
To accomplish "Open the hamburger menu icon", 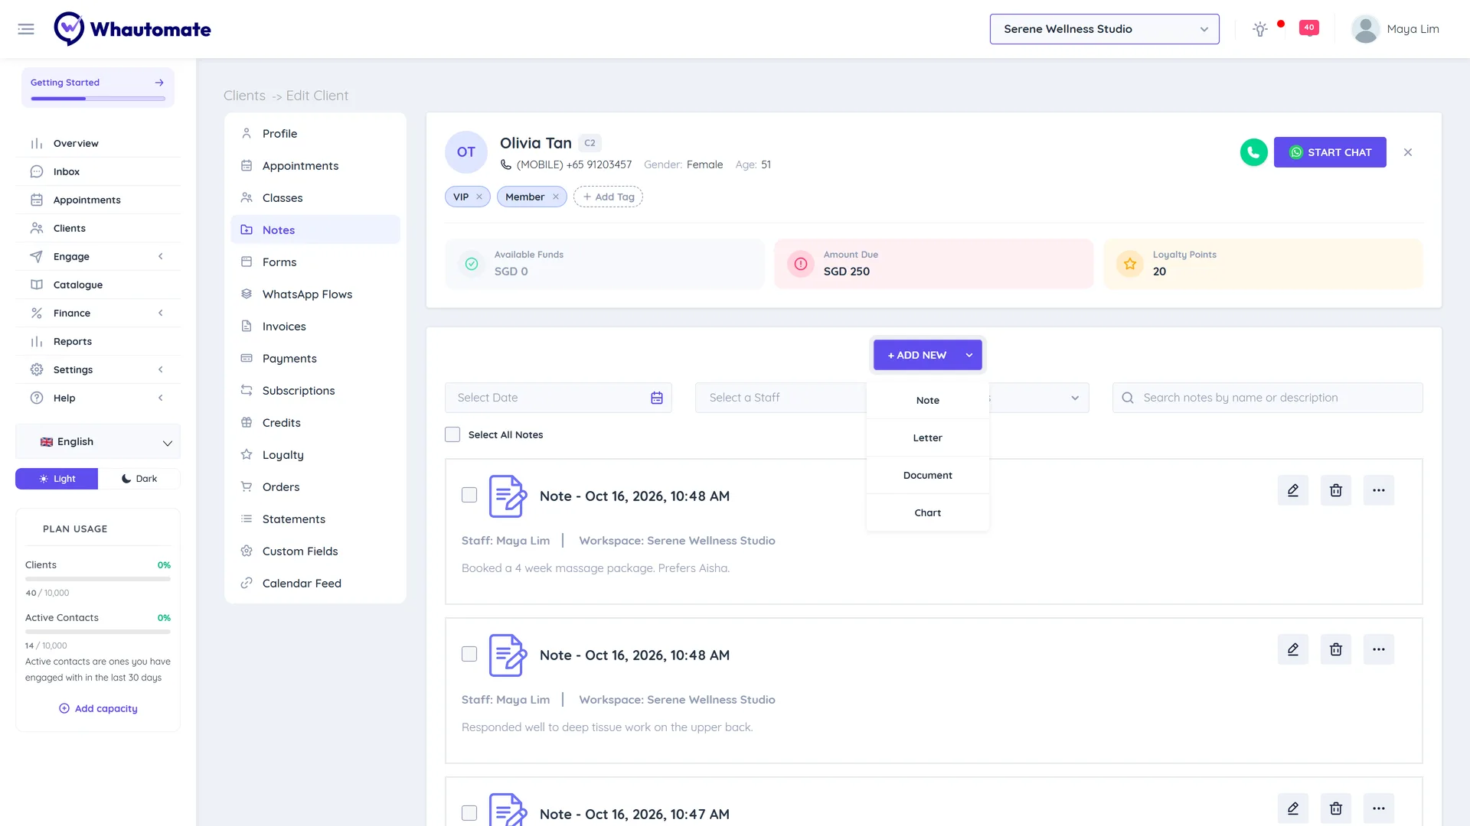I will tap(26, 29).
